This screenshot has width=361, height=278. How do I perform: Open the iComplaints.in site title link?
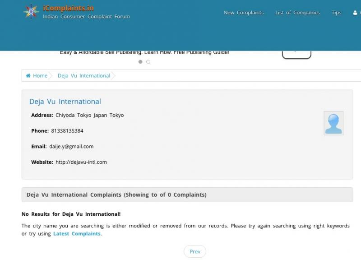(69, 8)
